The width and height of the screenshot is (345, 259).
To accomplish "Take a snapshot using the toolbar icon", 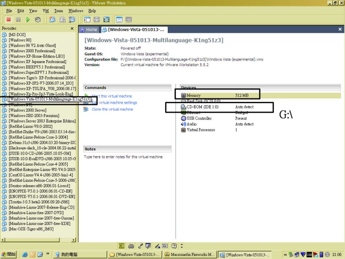I will pyautogui.click(x=52, y=19).
